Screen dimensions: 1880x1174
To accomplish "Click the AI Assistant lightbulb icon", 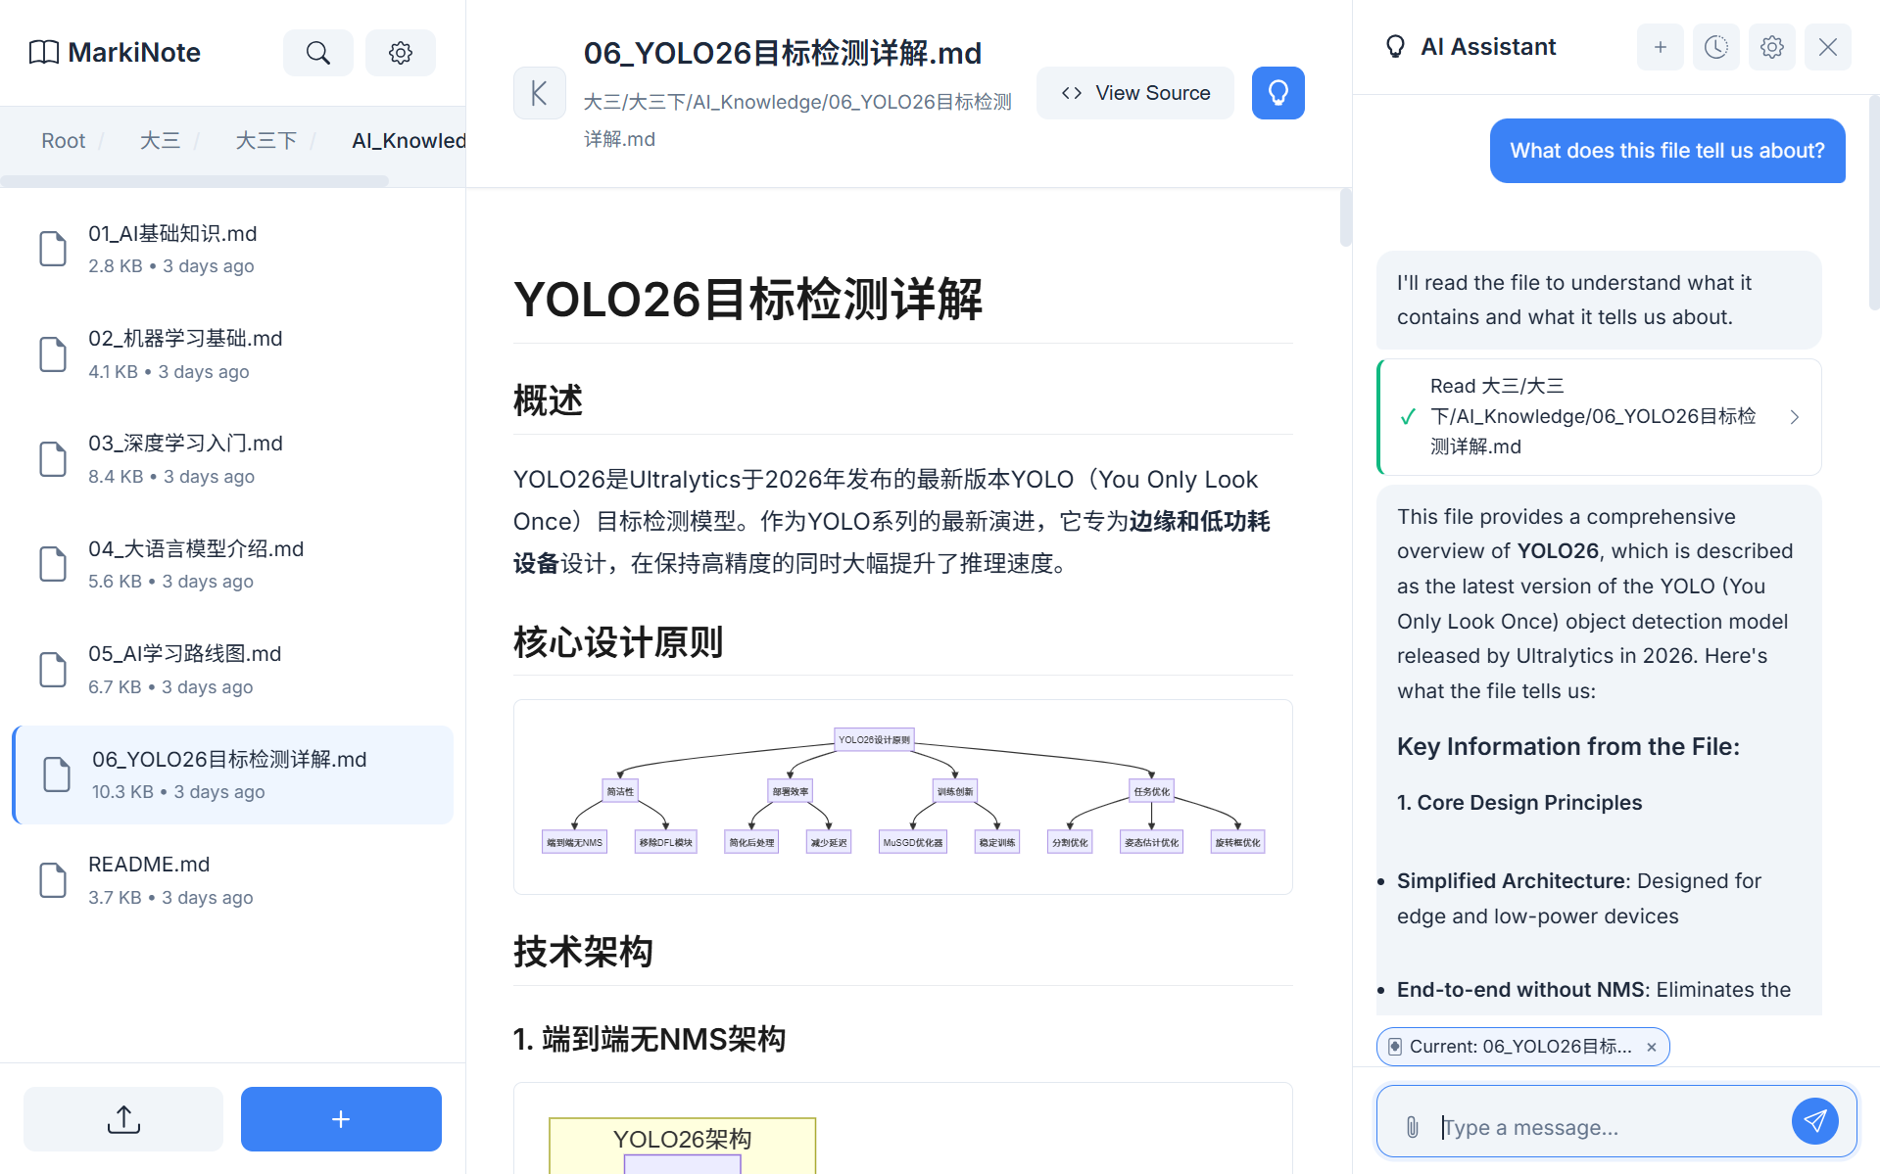I will tap(1395, 47).
